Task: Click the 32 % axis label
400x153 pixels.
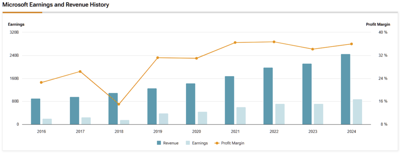Action: [383, 55]
